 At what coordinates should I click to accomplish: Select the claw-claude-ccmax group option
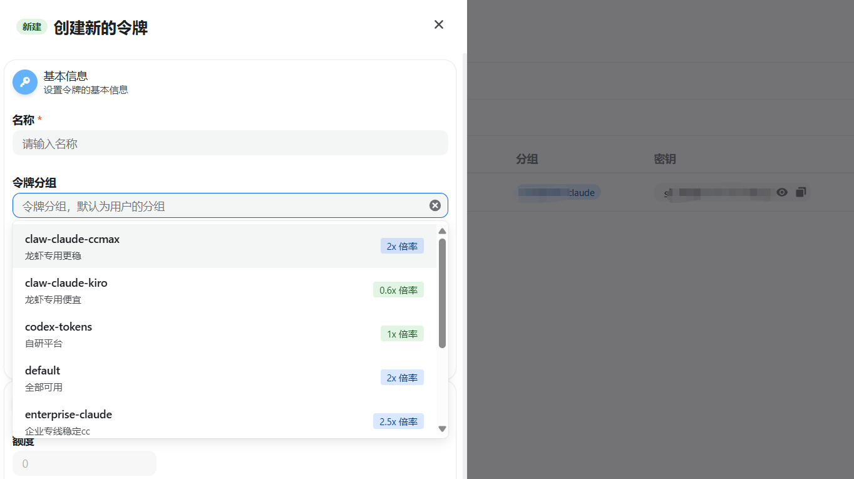224,246
